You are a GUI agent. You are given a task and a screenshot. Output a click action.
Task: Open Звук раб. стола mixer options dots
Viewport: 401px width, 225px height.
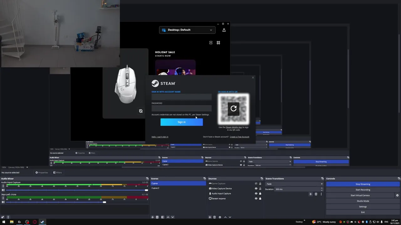(x=3, y=198)
